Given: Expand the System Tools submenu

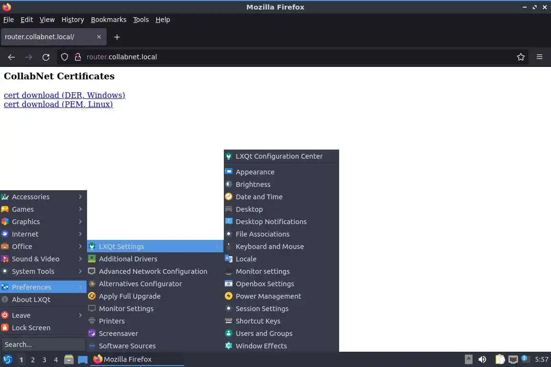Looking at the screenshot, I should click(x=43, y=271).
